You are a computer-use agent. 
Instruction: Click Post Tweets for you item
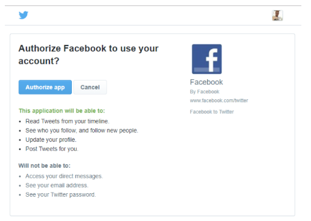pyautogui.click(x=52, y=149)
